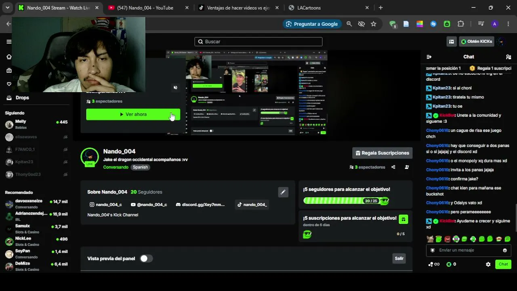The width and height of the screenshot is (517, 291).
Task: Open the tab search dropdown arrow
Action: coord(7,8)
